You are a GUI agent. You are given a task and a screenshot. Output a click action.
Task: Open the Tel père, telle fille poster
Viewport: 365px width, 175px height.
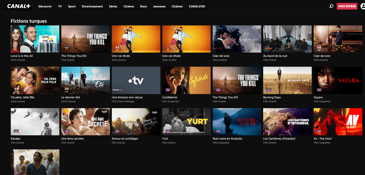click(35, 80)
